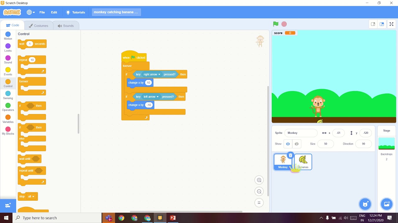Switch to small stage layout
The height and width of the screenshot is (223, 398).
point(373,24)
